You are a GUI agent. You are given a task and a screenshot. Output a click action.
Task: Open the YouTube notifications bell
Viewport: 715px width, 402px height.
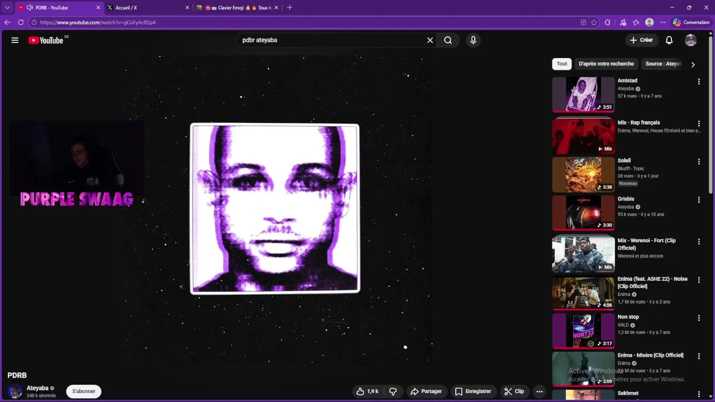[x=669, y=40]
